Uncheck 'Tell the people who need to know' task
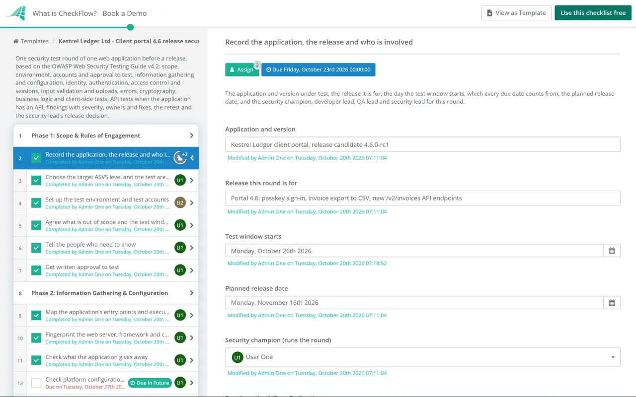The image size is (636, 397). [36, 248]
